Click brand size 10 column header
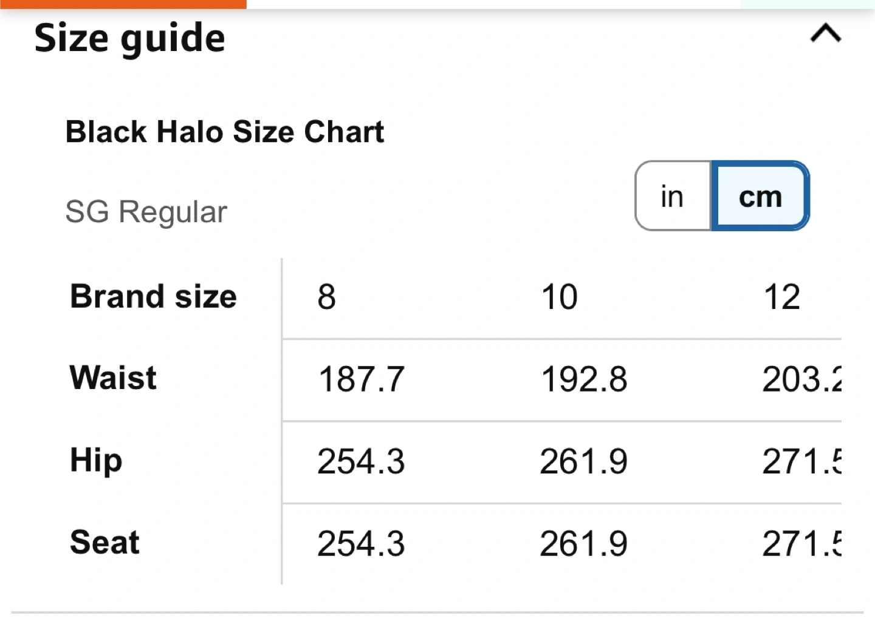Screen dimensions: 875x641 pos(559,297)
